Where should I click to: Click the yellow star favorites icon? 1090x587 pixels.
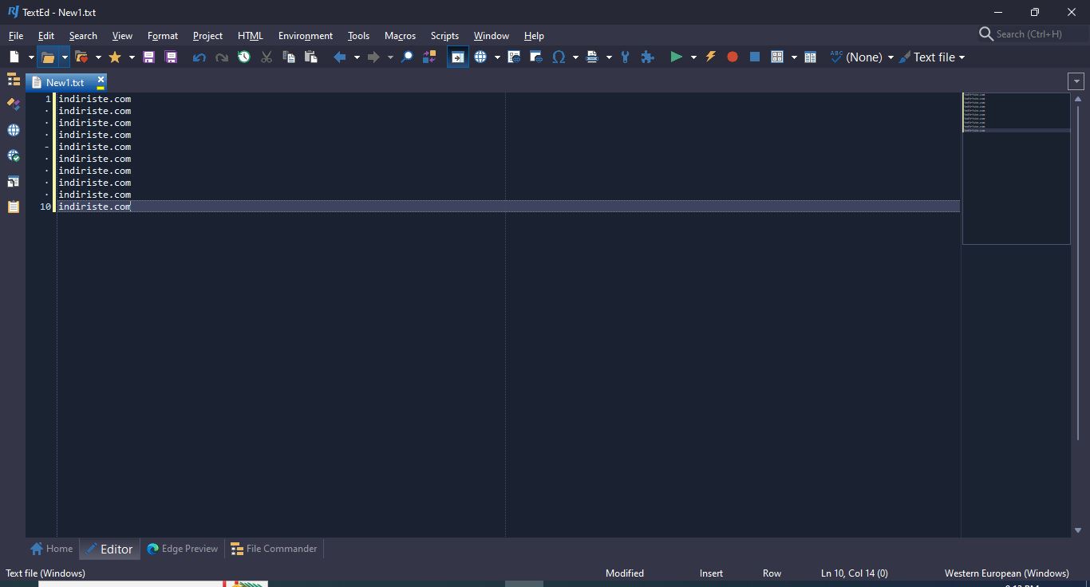click(115, 57)
